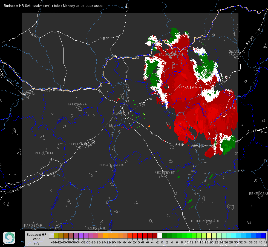Screen dimensions: 268x247
Task: Click the TATABÁNYA city label
Action: click(x=77, y=104)
